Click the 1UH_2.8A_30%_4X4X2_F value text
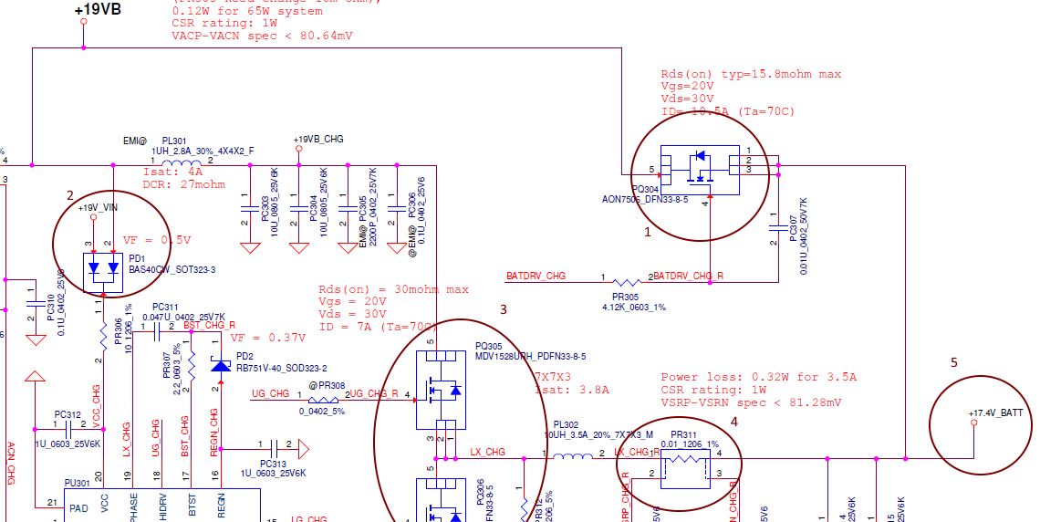The width and height of the screenshot is (1040, 522). pyautogui.click(x=203, y=151)
